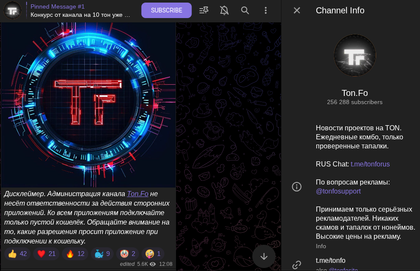The image size is (420, 271).
Task: Click the "edited" label under the message
Action: pos(127,264)
